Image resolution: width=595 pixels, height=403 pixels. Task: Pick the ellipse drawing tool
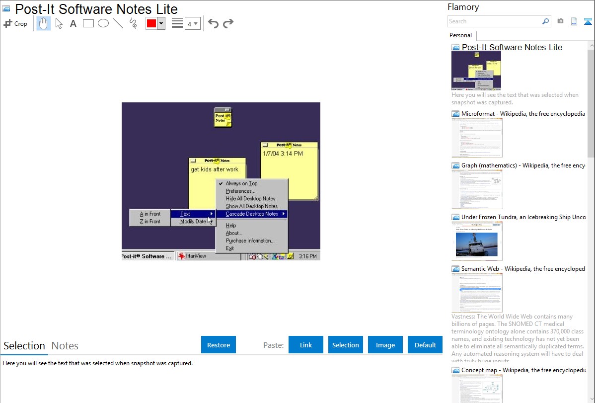[x=103, y=23]
